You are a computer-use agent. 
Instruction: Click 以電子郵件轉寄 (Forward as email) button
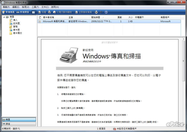(63, 12)
